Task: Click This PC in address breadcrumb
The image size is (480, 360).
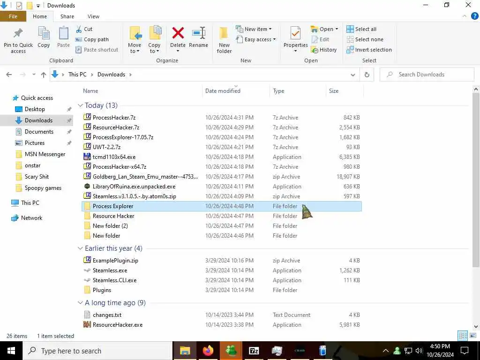Action: [x=77, y=75]
